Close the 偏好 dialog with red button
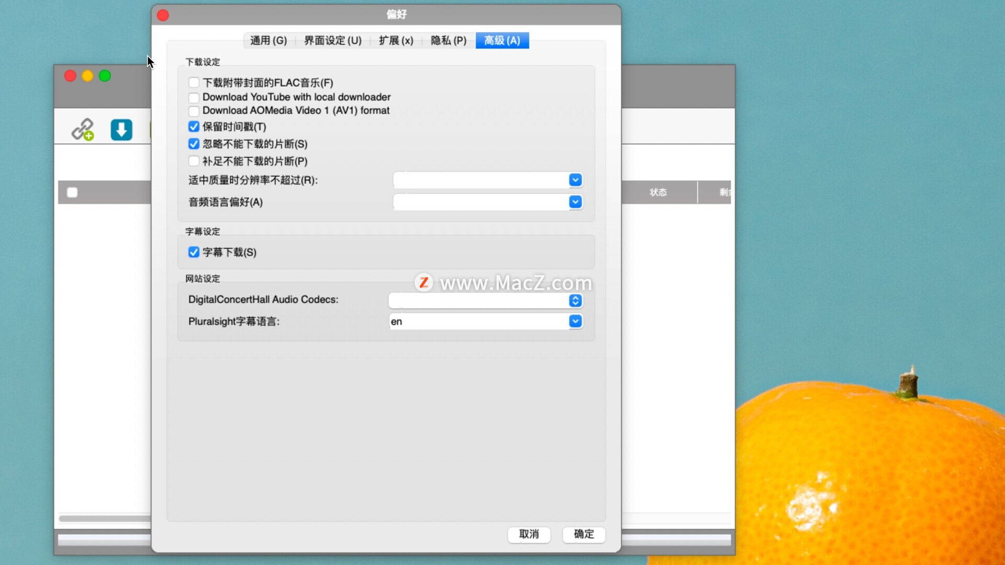 tap(163, 15)
